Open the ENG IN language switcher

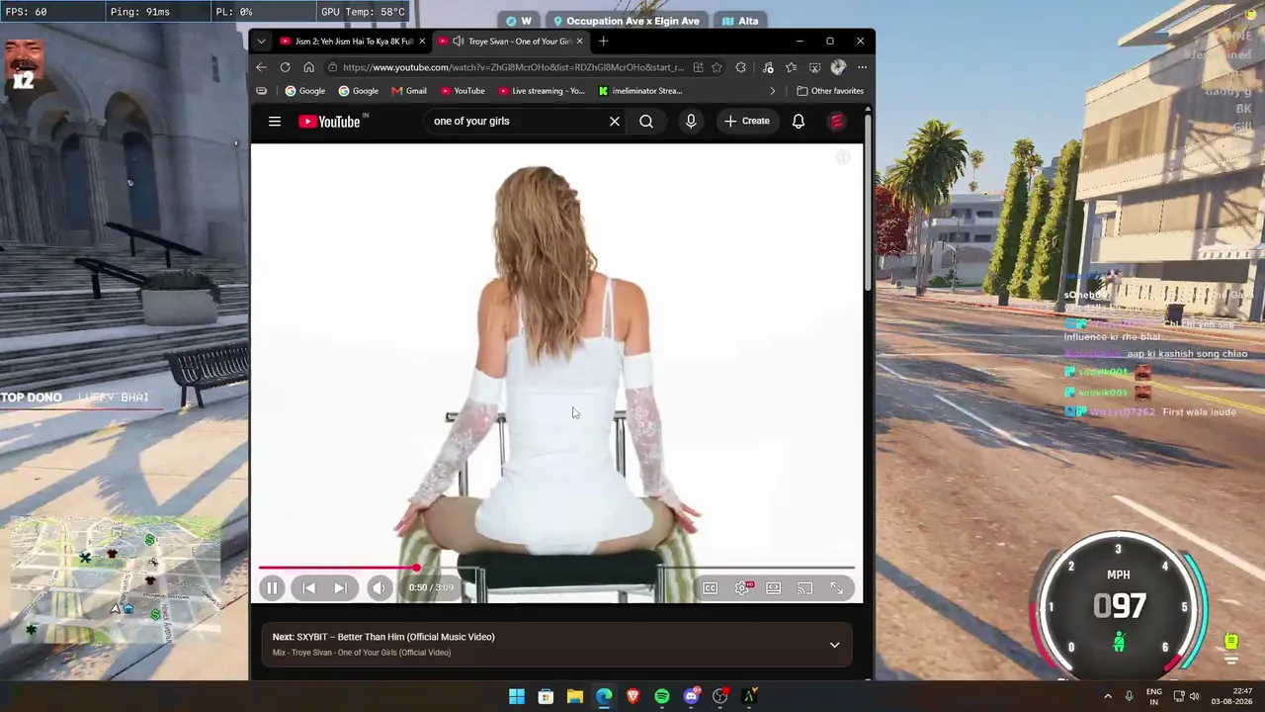[1153, 696]
